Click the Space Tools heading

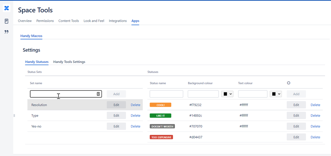35,10
